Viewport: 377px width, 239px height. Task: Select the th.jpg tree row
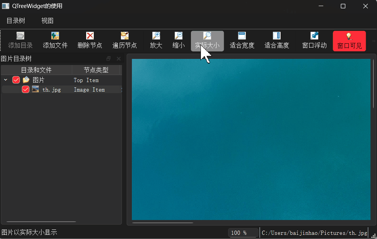(61, 89)
